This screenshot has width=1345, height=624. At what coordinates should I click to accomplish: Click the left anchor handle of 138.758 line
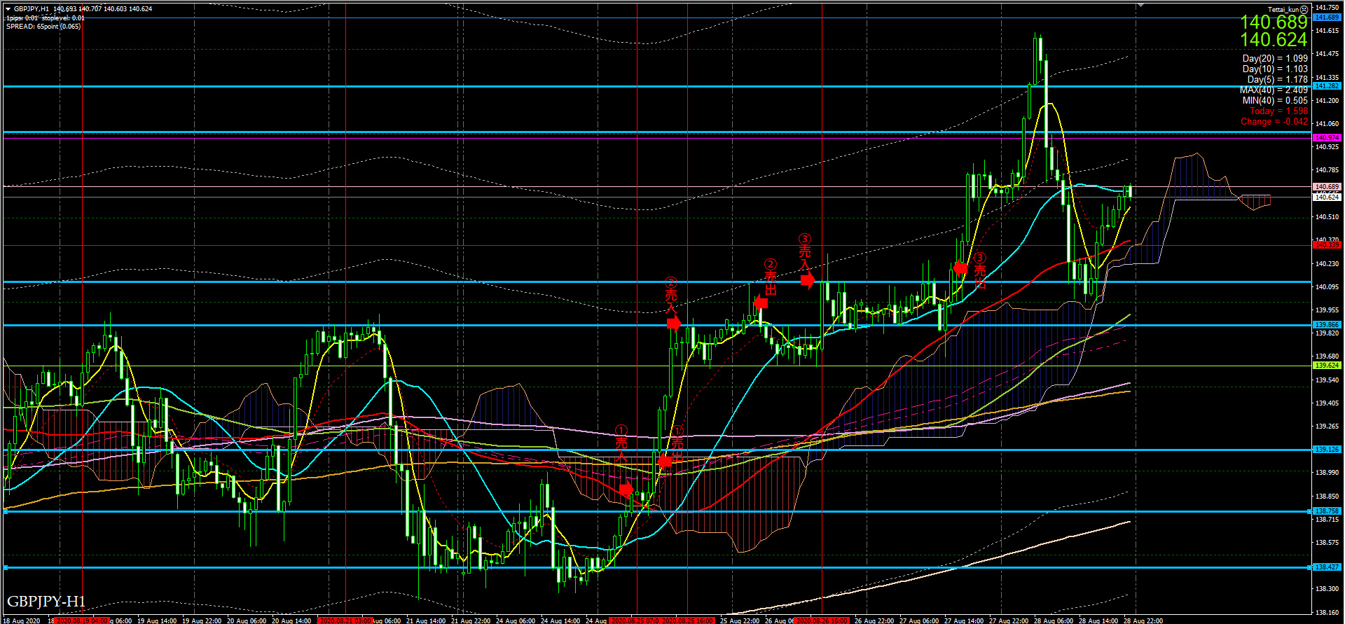(6, 511)
